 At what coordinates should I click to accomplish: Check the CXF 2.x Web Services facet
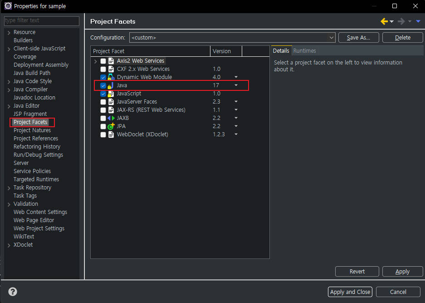coord(103,69)
